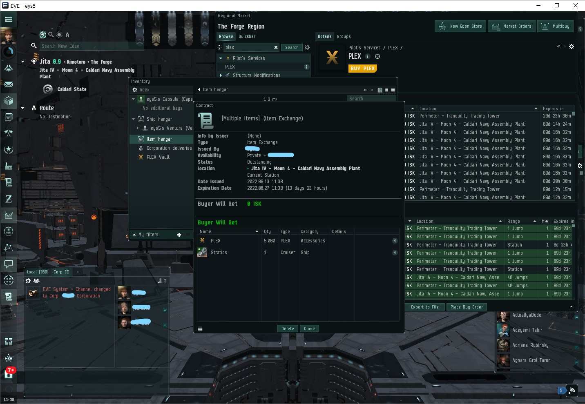This screenshot has height=404, width=585.
Task: Expand the My filters section
Action: click(134, 235)
